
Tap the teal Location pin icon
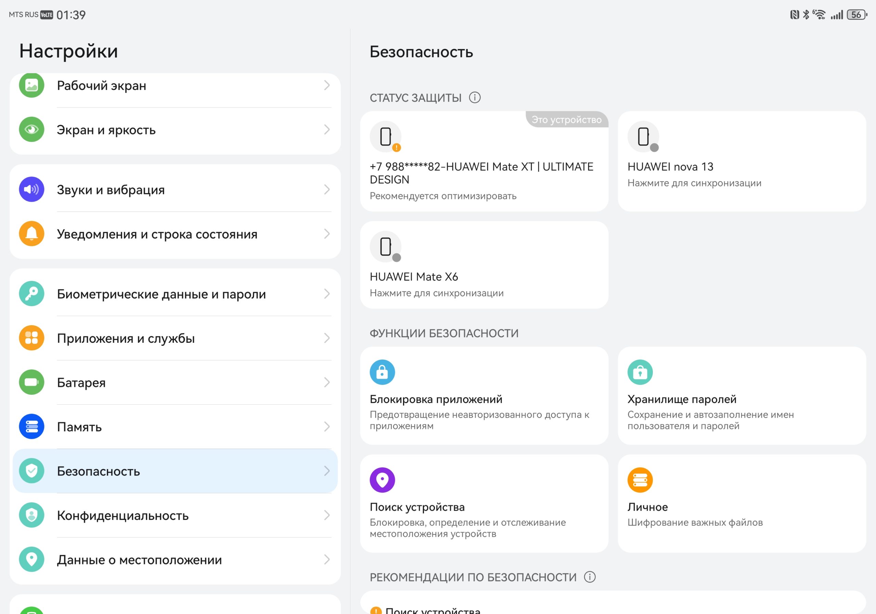click(32, 559)
